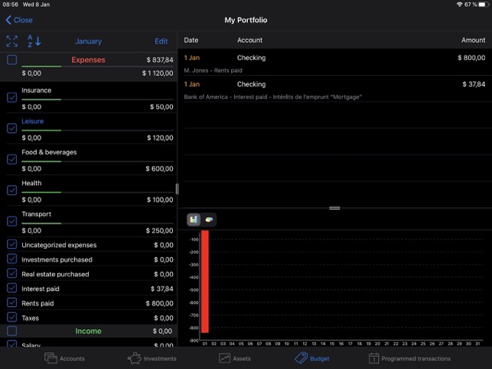Toggle the A-Z sort order icon
Screen dimensions: 492x369
[x=34, y=41]
